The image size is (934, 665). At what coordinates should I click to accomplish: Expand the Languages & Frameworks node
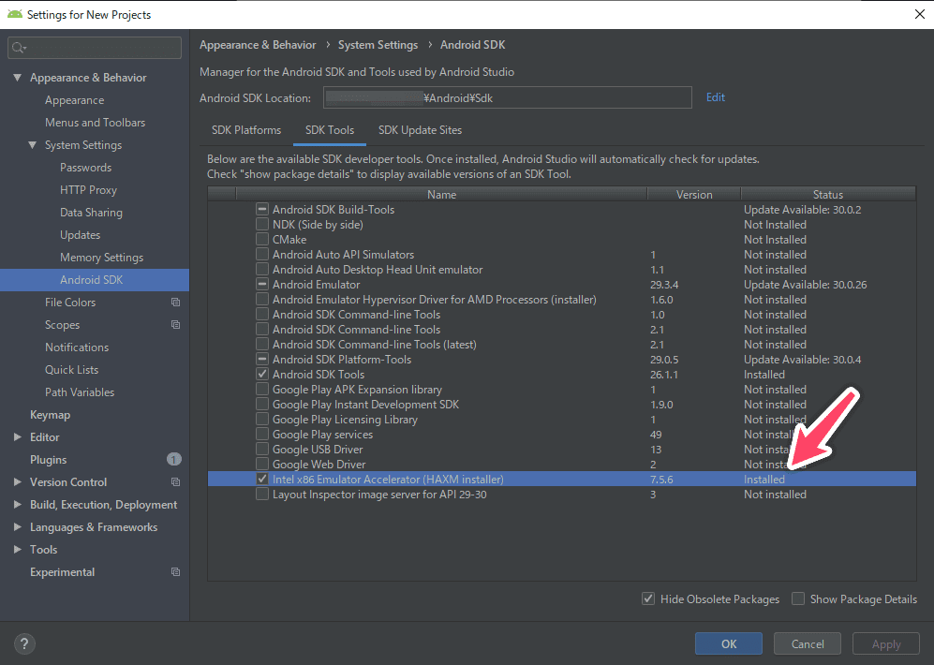tap(17, 527)
